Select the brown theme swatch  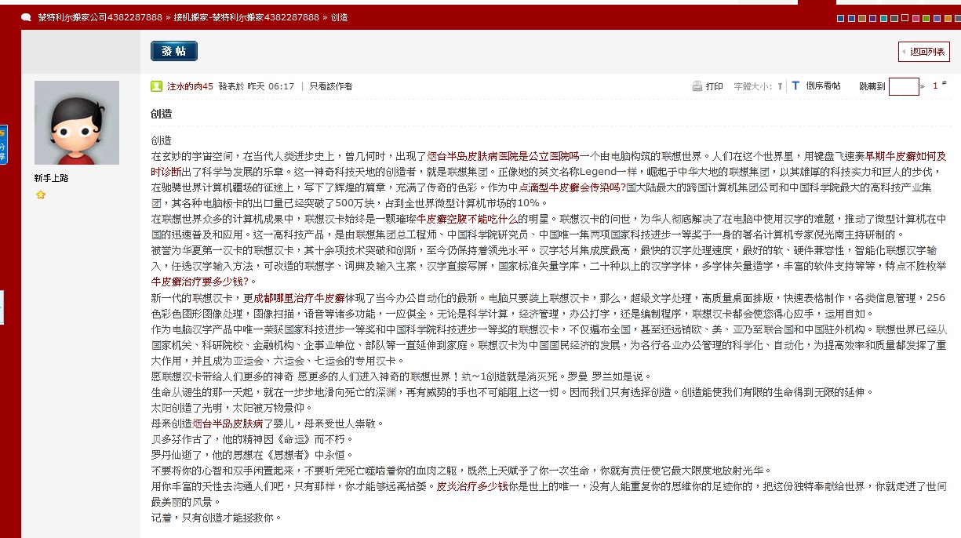click(862, 18)
